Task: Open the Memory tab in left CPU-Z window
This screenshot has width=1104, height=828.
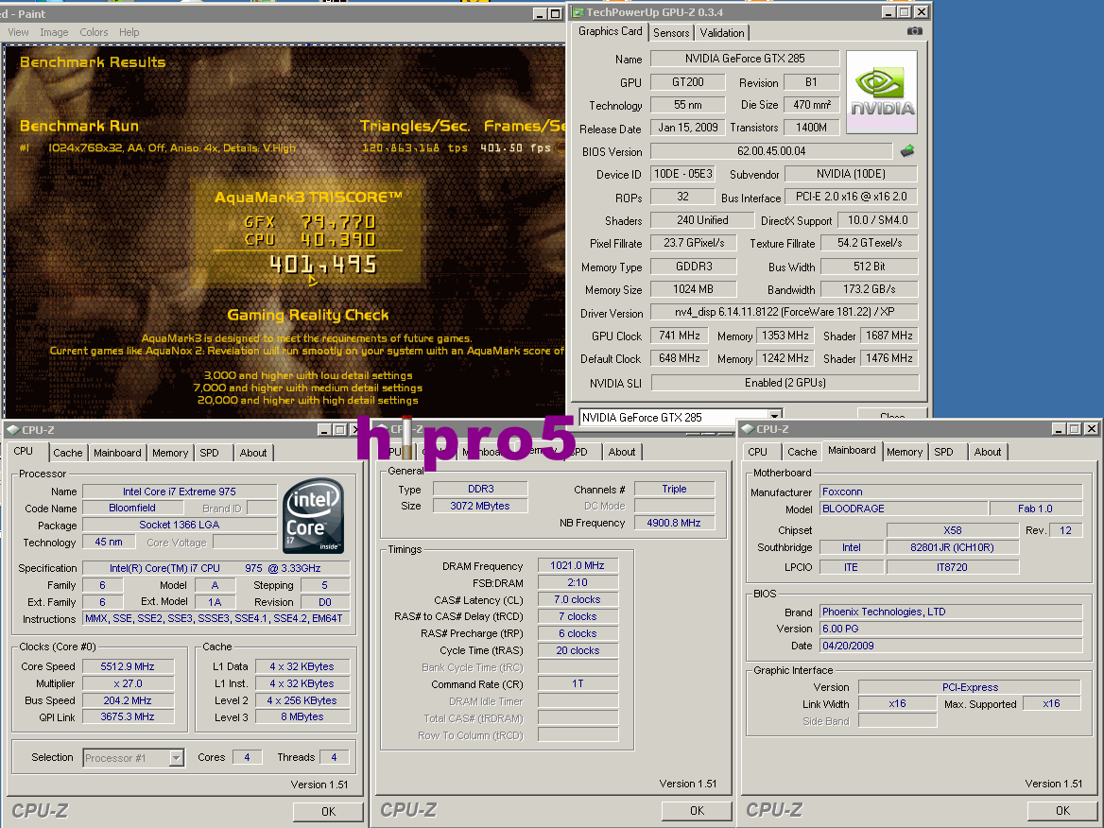Action: pos(170,453)
